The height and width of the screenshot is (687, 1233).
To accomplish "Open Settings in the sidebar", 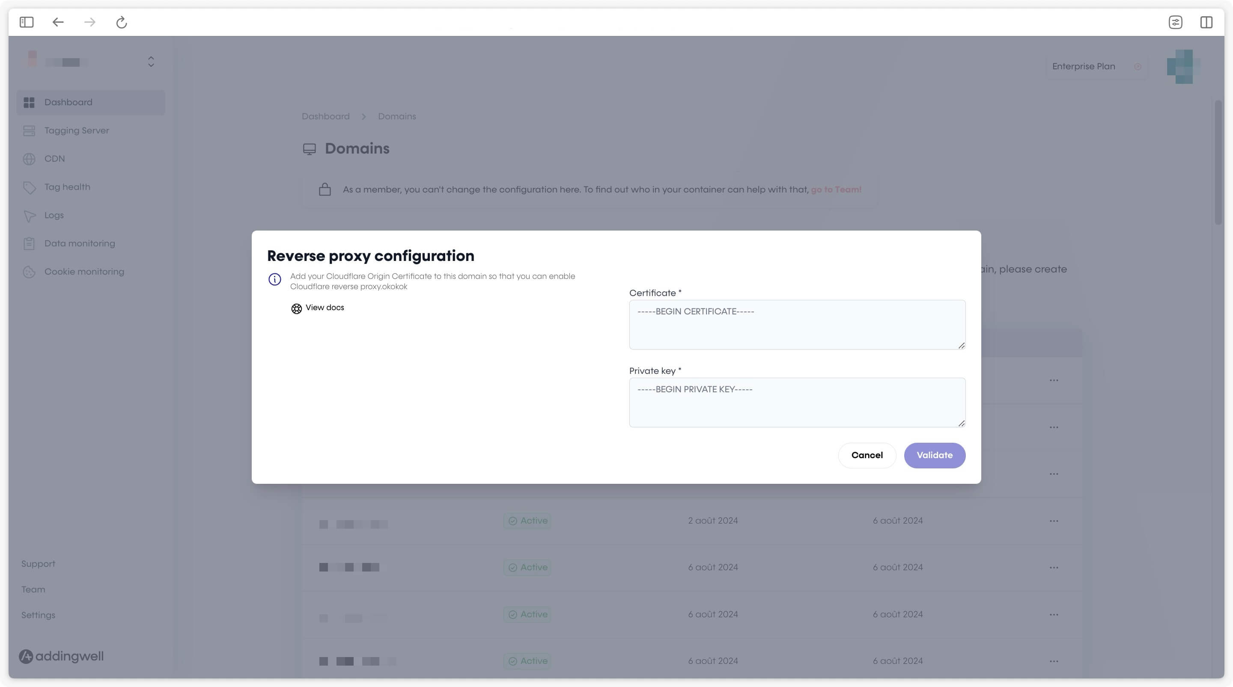I will pyautogui.click(x=38, y=615).
